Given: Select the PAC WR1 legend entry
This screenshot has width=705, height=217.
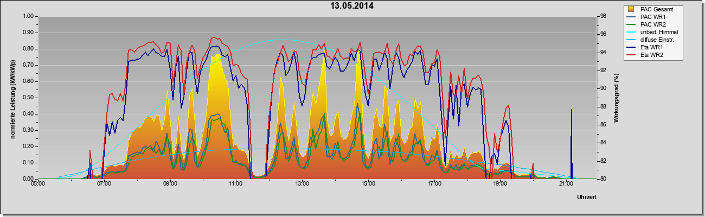Looking at the screenshot, I should (651, 17).
